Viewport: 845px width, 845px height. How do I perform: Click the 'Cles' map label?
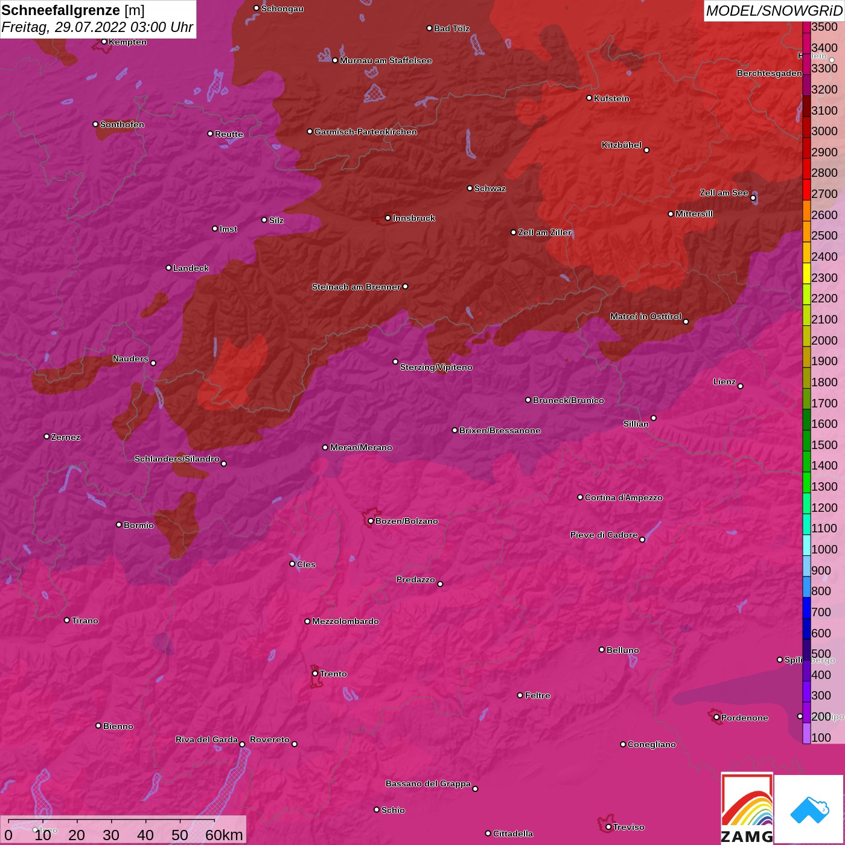tap(306, 564)
